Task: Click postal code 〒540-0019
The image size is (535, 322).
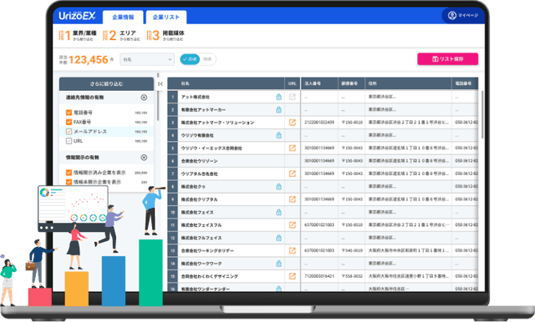Action: 352,250
